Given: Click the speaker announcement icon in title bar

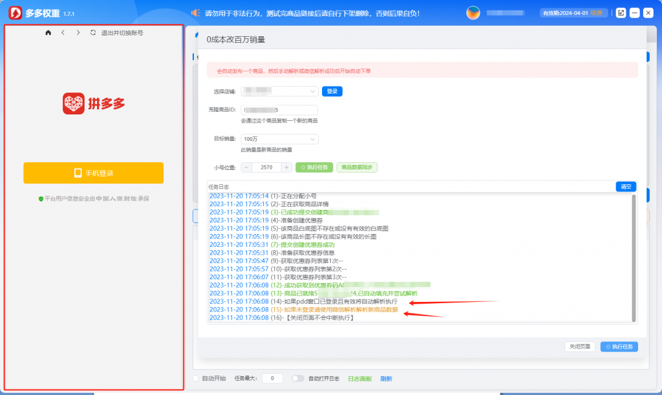Looking at the screenshot, I should click(195, 13).
